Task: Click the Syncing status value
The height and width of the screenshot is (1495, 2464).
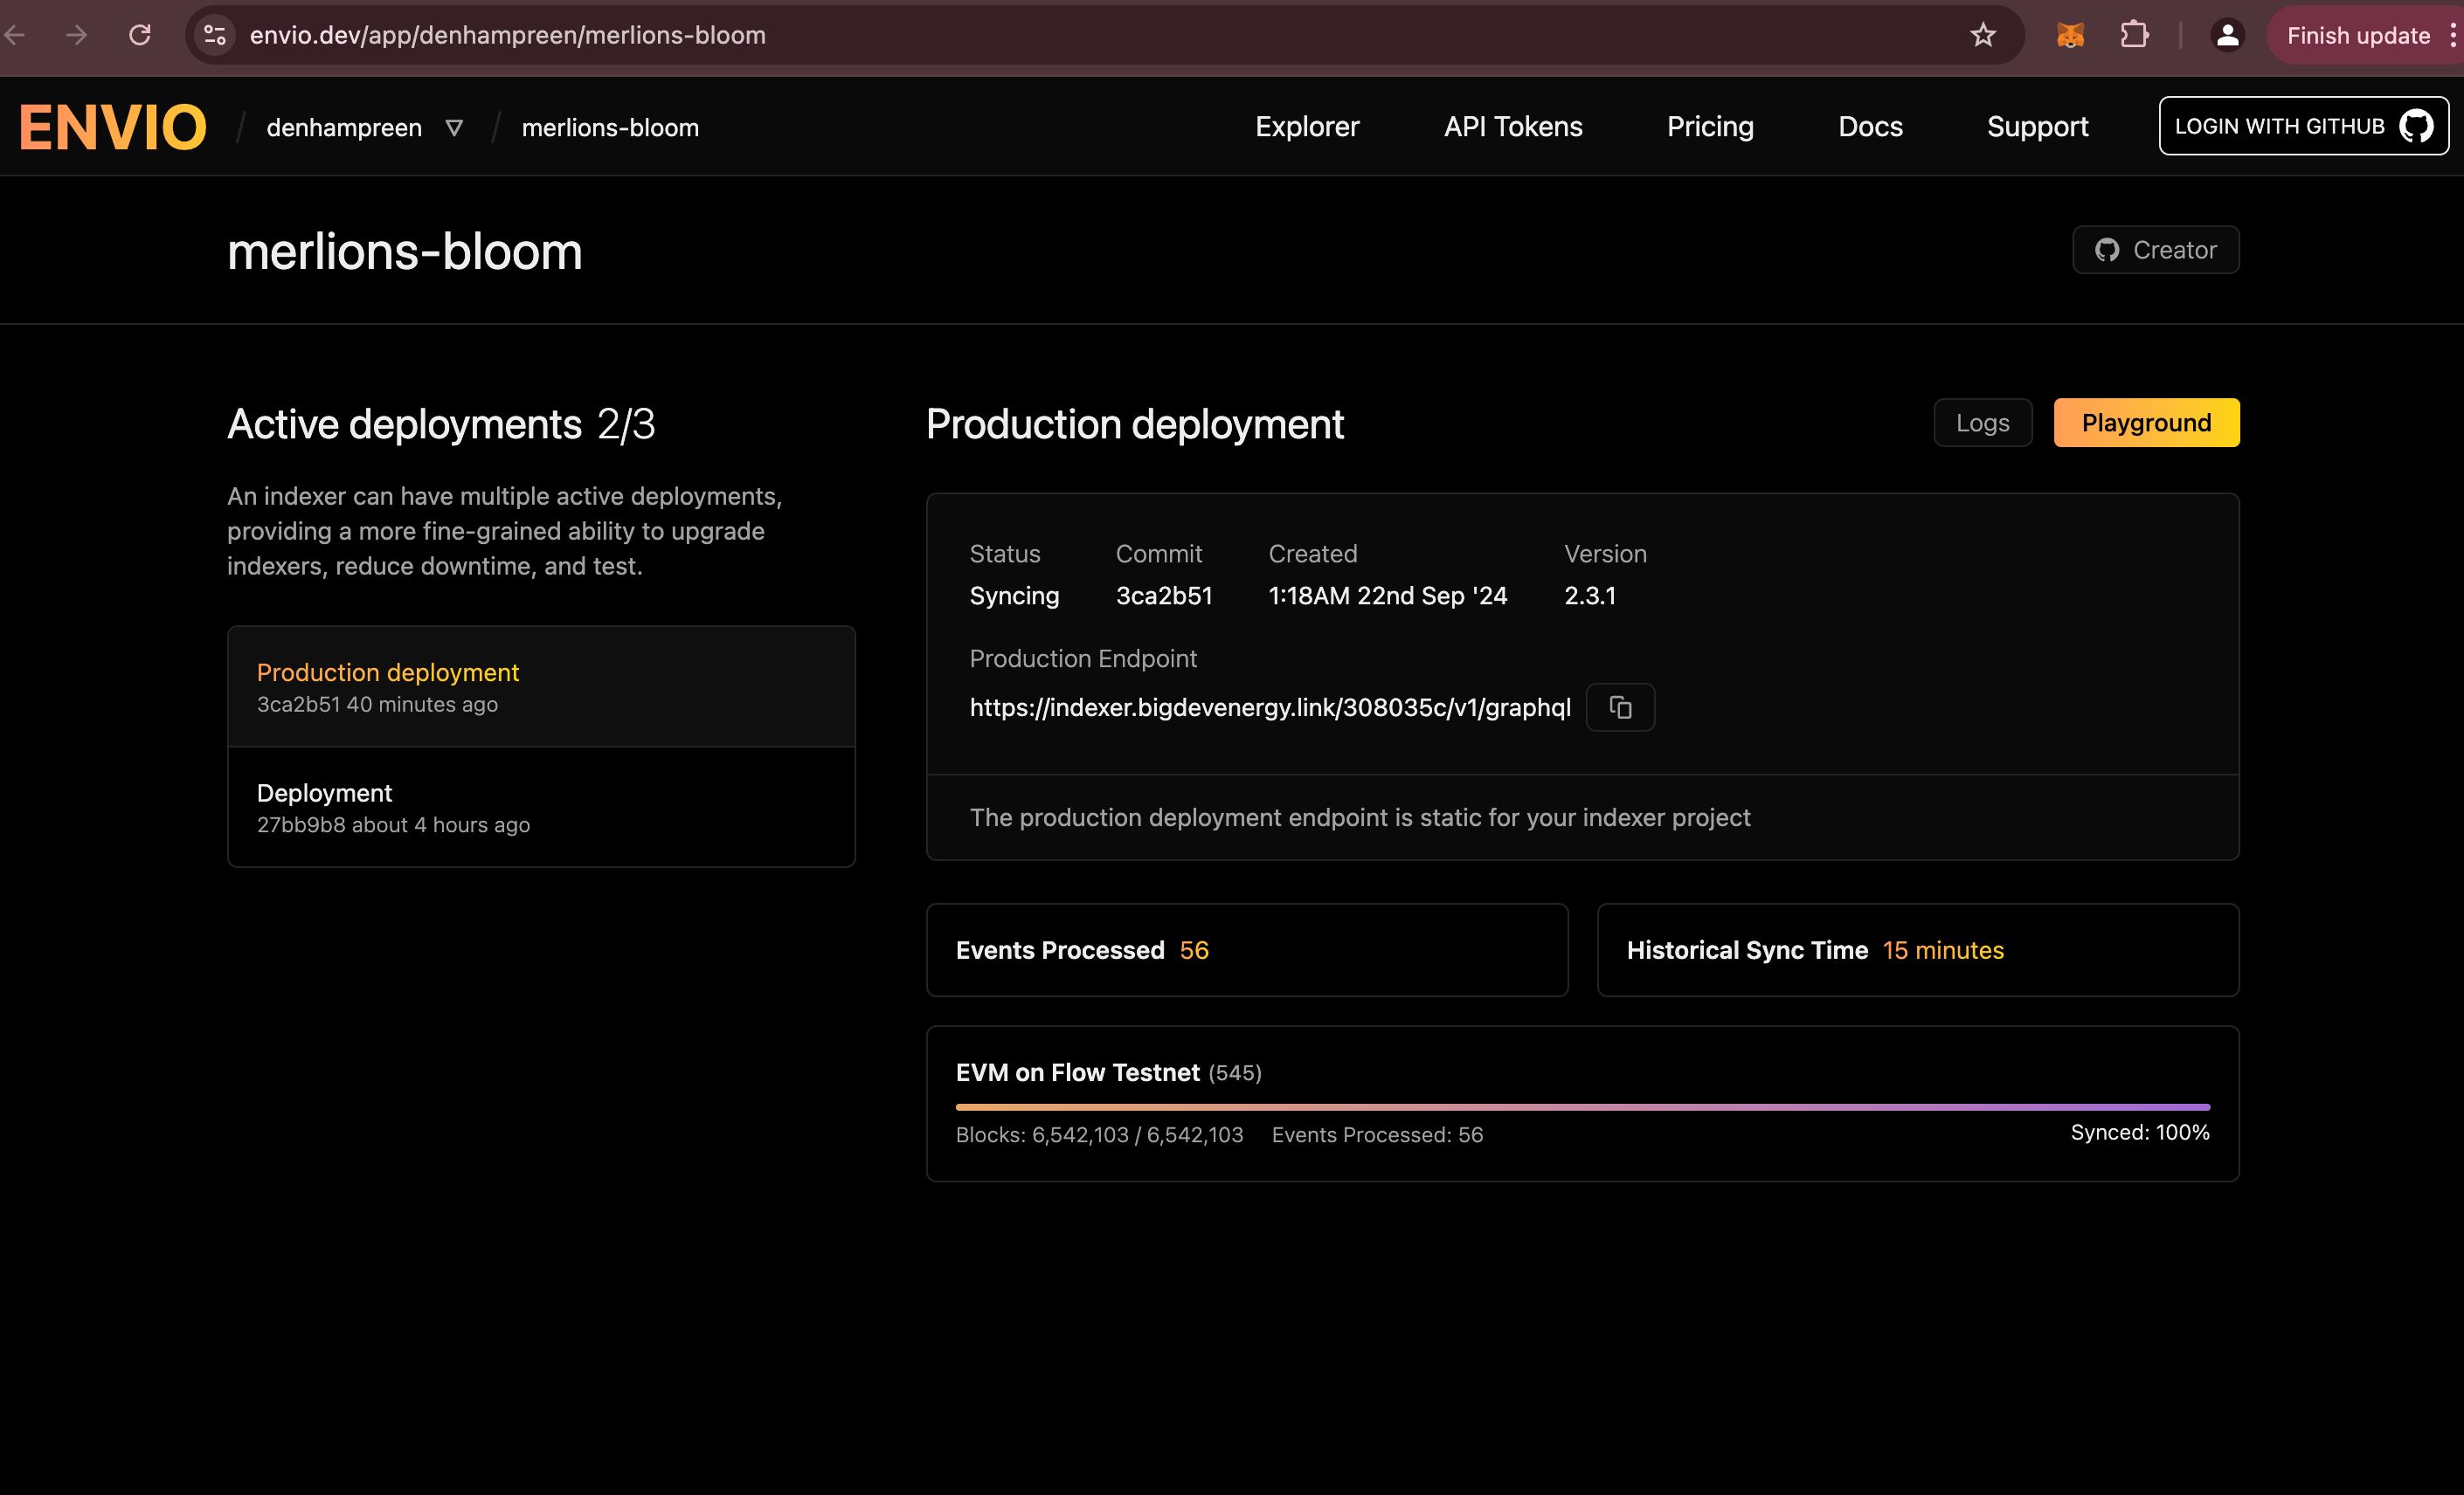Action: [1014, 596]
